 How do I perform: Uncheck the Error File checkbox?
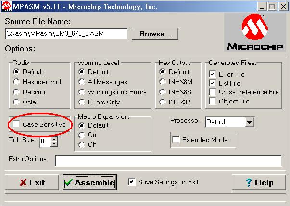point(213,74)
